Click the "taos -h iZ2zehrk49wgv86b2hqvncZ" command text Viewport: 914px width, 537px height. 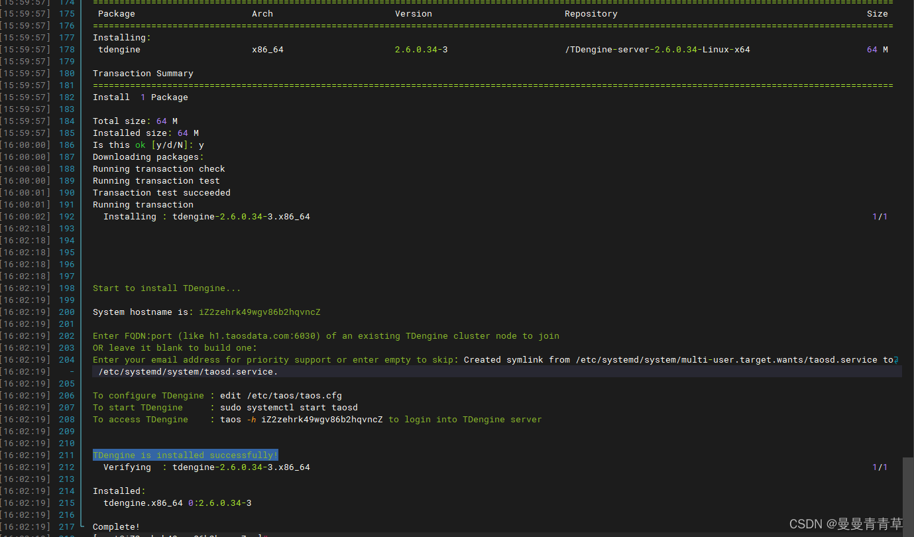(x=302, y=420)
